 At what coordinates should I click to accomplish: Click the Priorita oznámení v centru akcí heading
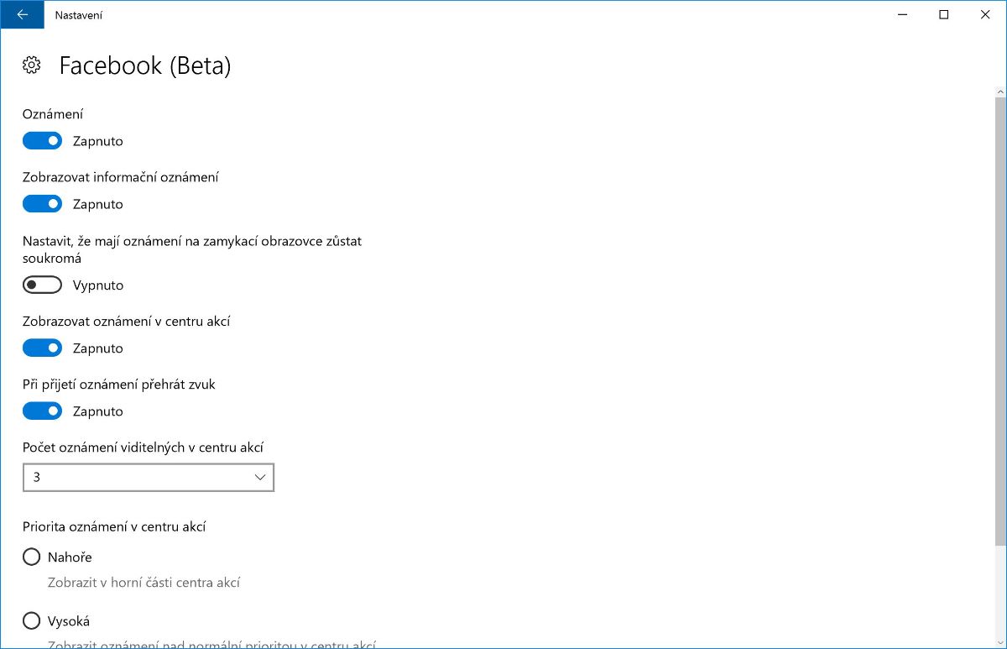click(x=114, y=527)
